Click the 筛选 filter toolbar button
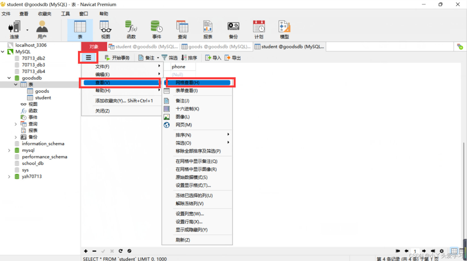467x261 pixels. (x=170, y=58)
